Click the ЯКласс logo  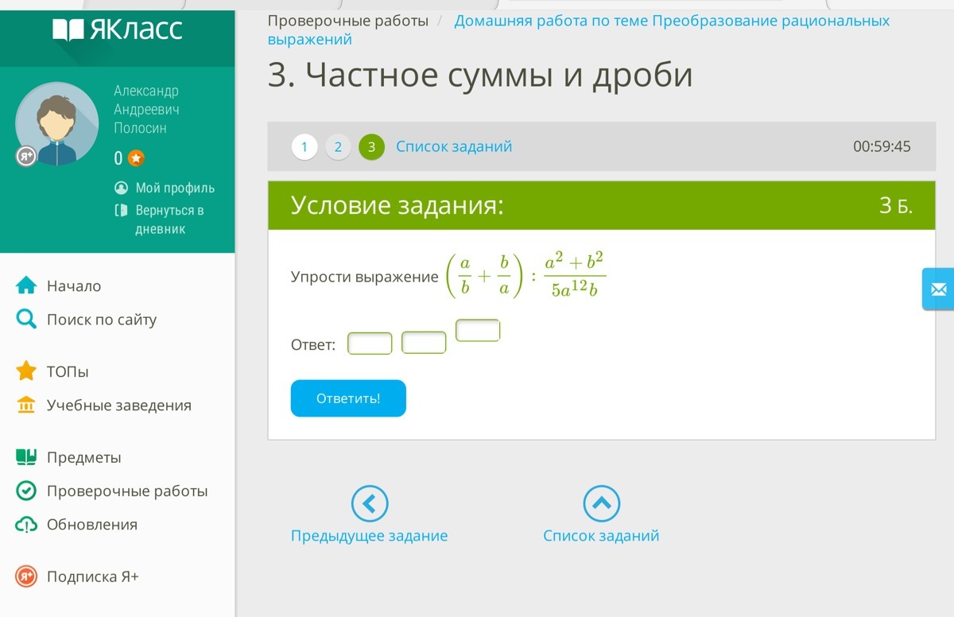pos(118,30)
